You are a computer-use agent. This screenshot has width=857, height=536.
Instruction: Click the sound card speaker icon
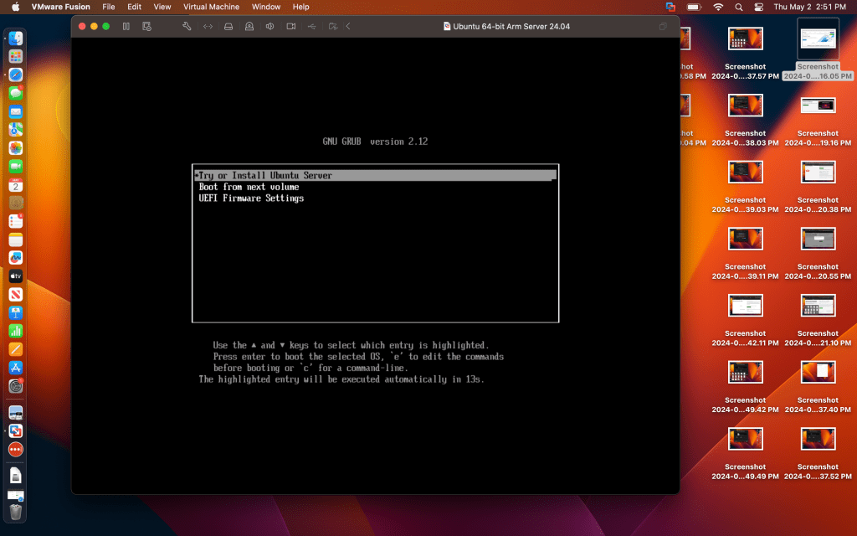270,27
